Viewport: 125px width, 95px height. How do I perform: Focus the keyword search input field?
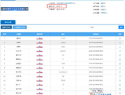pyautogui.click(x=103, y=27)
